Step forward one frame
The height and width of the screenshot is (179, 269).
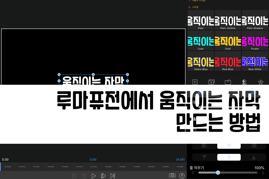tap(103, 176)
